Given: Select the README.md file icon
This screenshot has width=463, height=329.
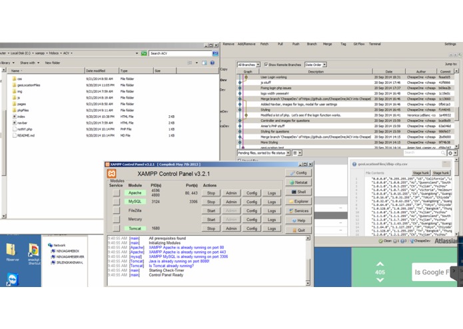Looking at the screenshot, I should tap(14, 135).
